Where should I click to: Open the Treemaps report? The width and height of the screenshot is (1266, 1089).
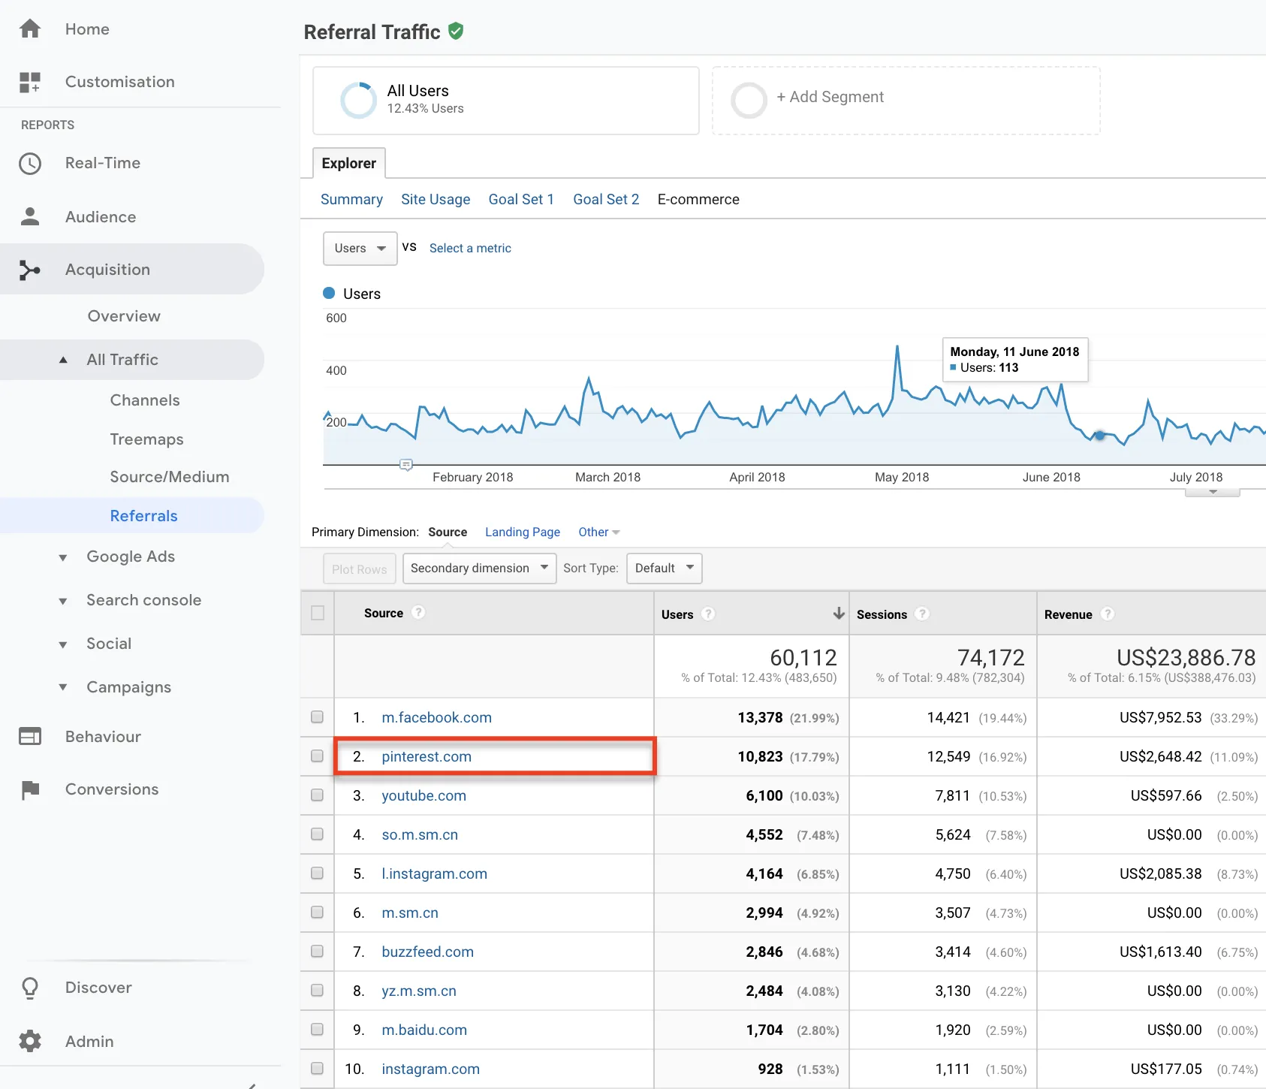click(146, 439)
